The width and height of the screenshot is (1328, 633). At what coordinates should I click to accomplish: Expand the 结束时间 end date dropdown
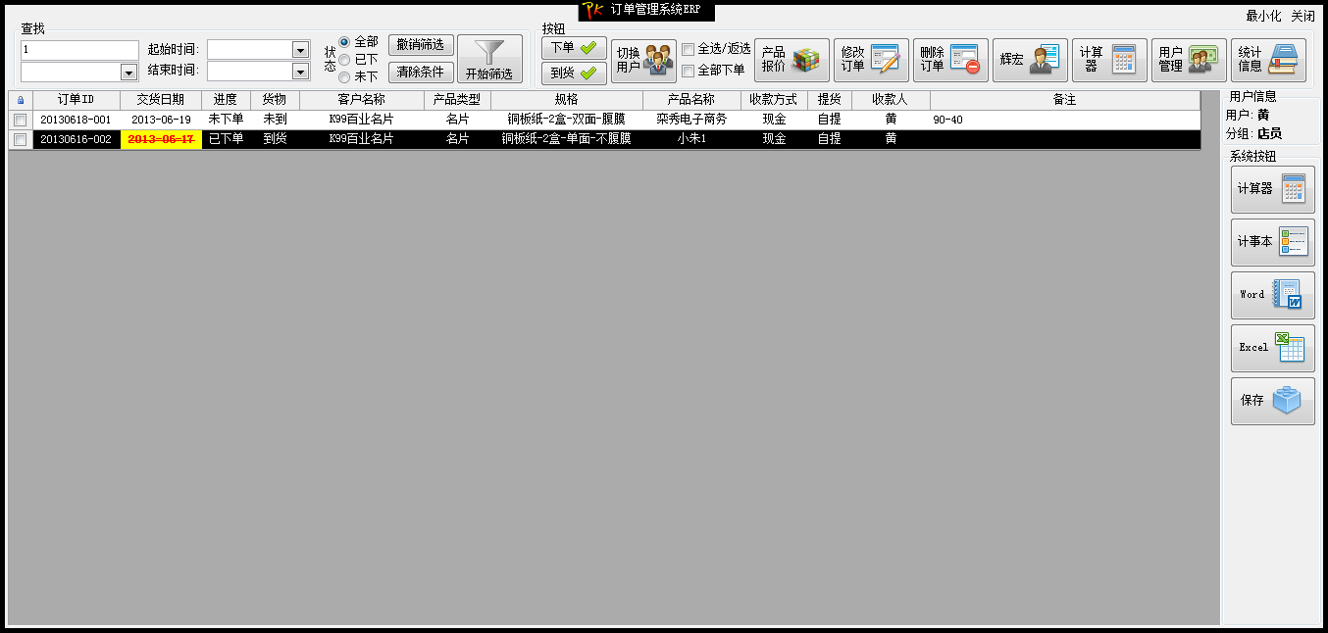(300, 72)
